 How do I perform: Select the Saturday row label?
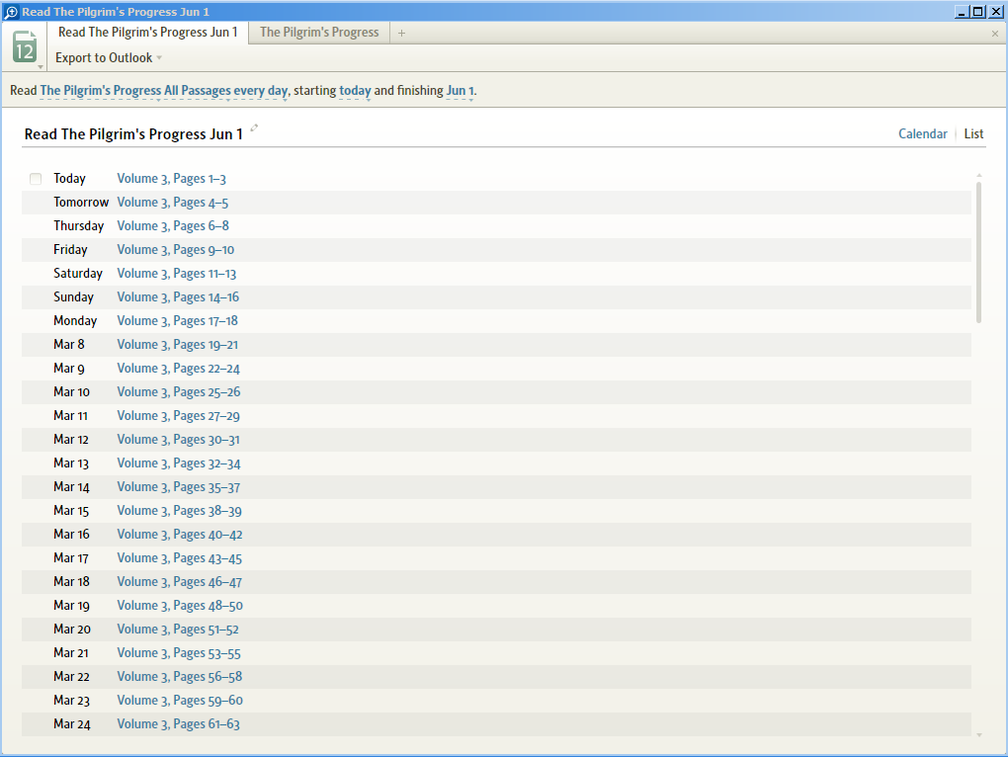click(x=78, y=274)
